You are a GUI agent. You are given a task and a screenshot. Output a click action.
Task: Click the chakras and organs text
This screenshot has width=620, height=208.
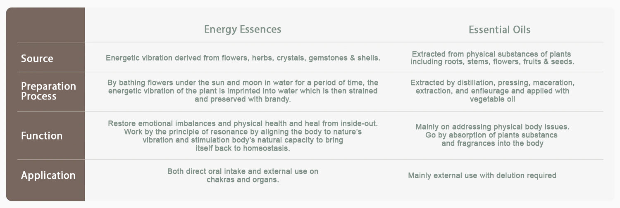[x=243, y=180]
